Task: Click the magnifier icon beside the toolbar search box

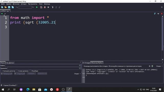Action: (33, 7)
